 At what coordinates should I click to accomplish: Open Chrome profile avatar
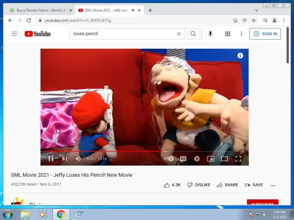click(x=274, y=20)
